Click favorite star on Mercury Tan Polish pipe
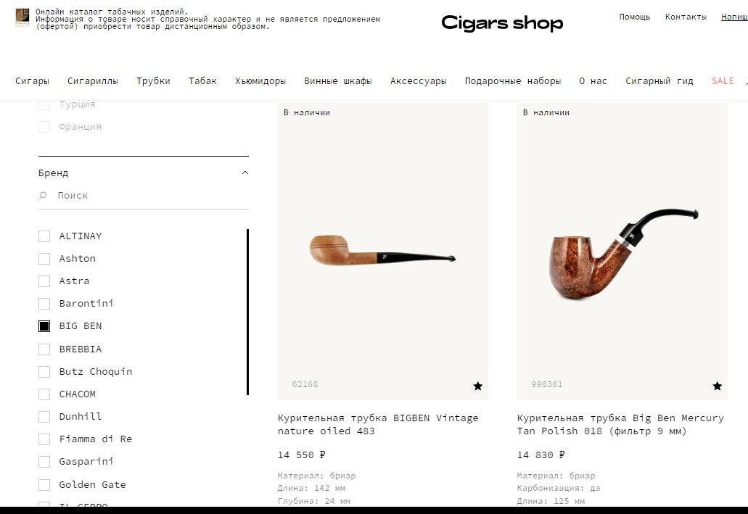 click(717, 386)
